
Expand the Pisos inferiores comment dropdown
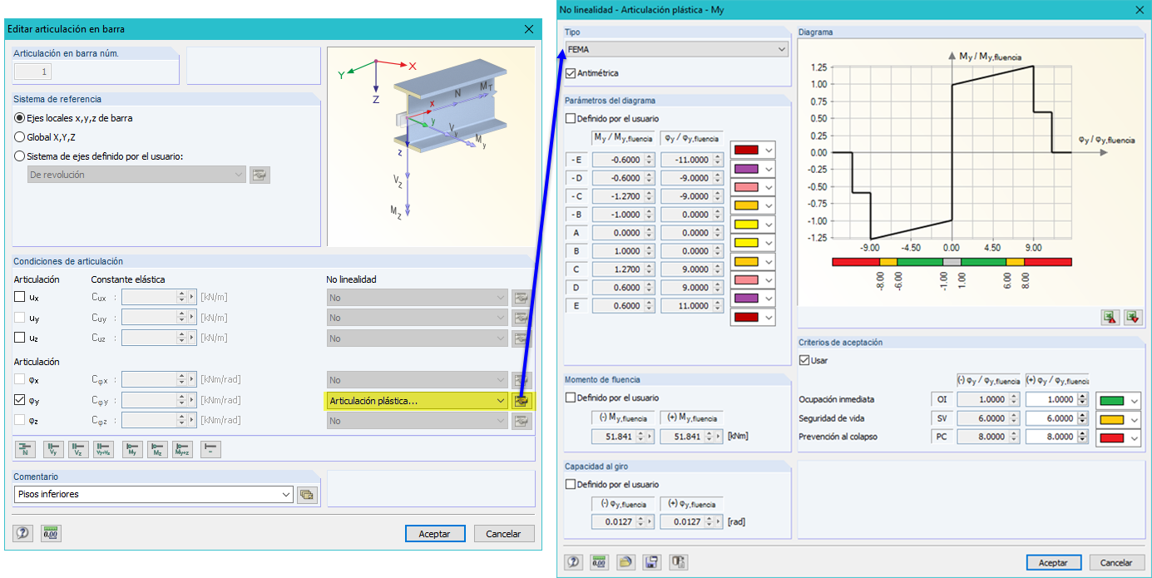point(287,495)
